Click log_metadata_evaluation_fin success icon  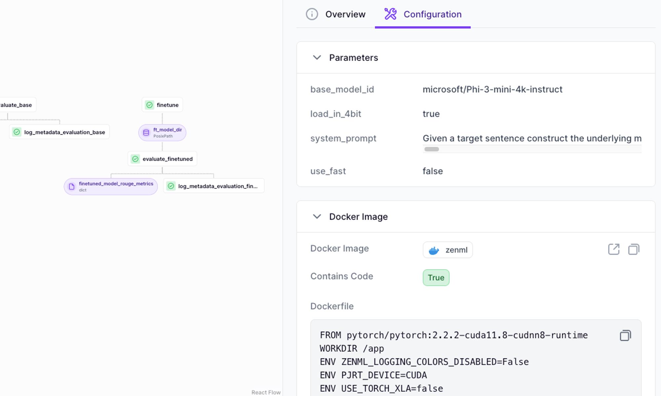[171, 186]
